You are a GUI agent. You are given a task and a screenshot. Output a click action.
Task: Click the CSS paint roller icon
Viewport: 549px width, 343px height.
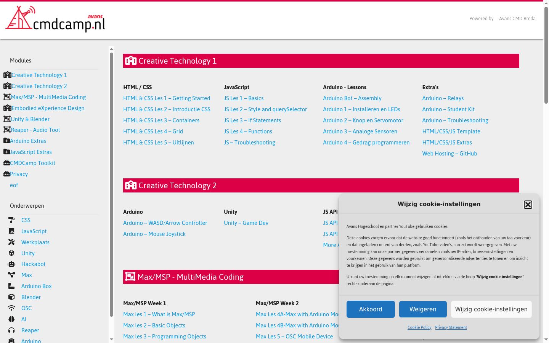coord(11,220)
